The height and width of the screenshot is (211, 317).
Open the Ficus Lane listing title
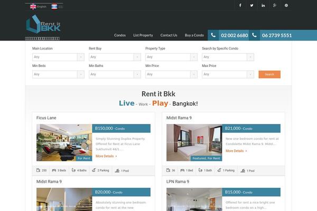46,118
